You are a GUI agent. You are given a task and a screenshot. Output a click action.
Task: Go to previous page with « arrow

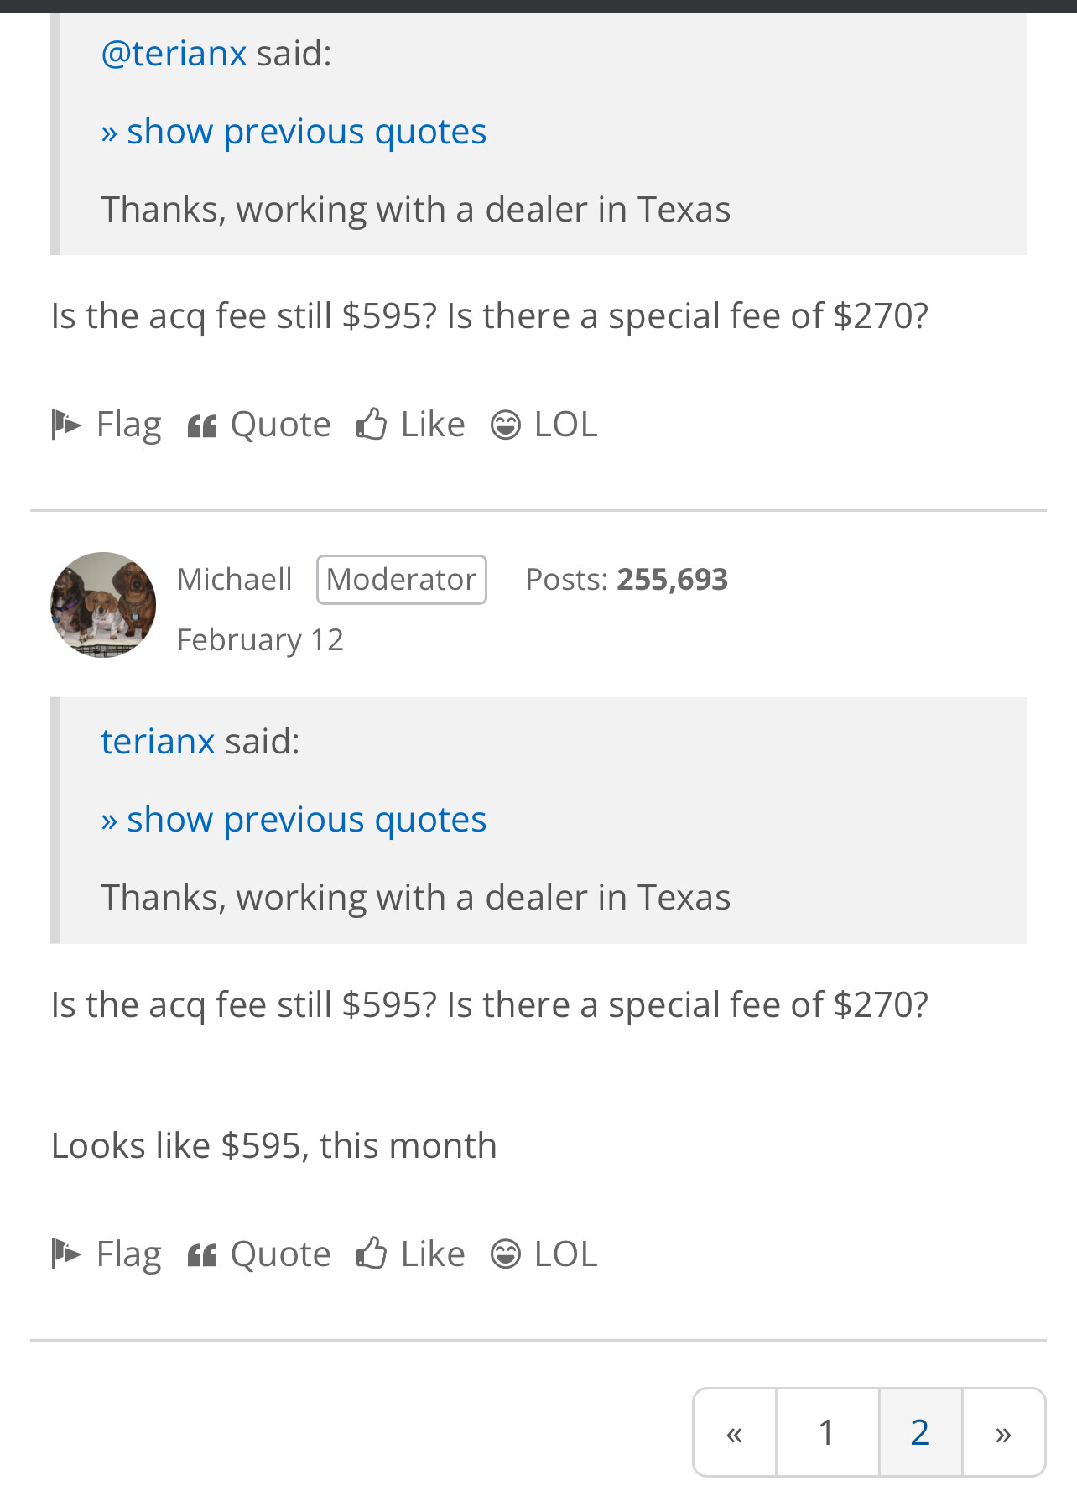pos(735,1432)
